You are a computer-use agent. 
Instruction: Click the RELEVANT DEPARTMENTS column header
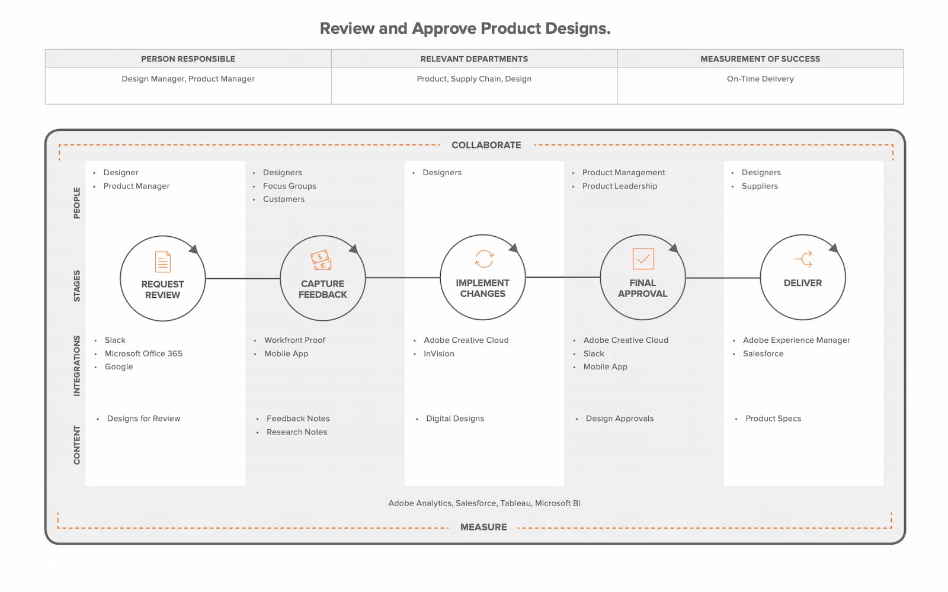click(x=474, y=59)
